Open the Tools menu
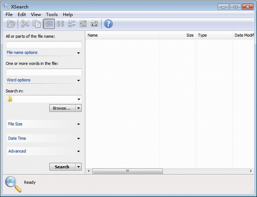This screenshot has height=197, width=257. pos(52,14)
